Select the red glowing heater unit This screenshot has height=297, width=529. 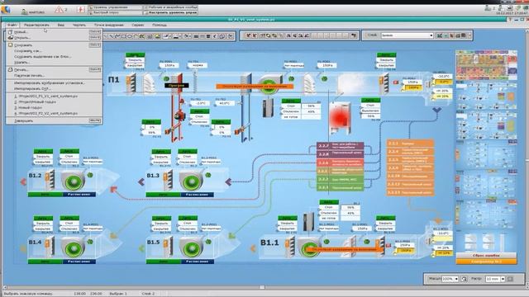(340, 118)
